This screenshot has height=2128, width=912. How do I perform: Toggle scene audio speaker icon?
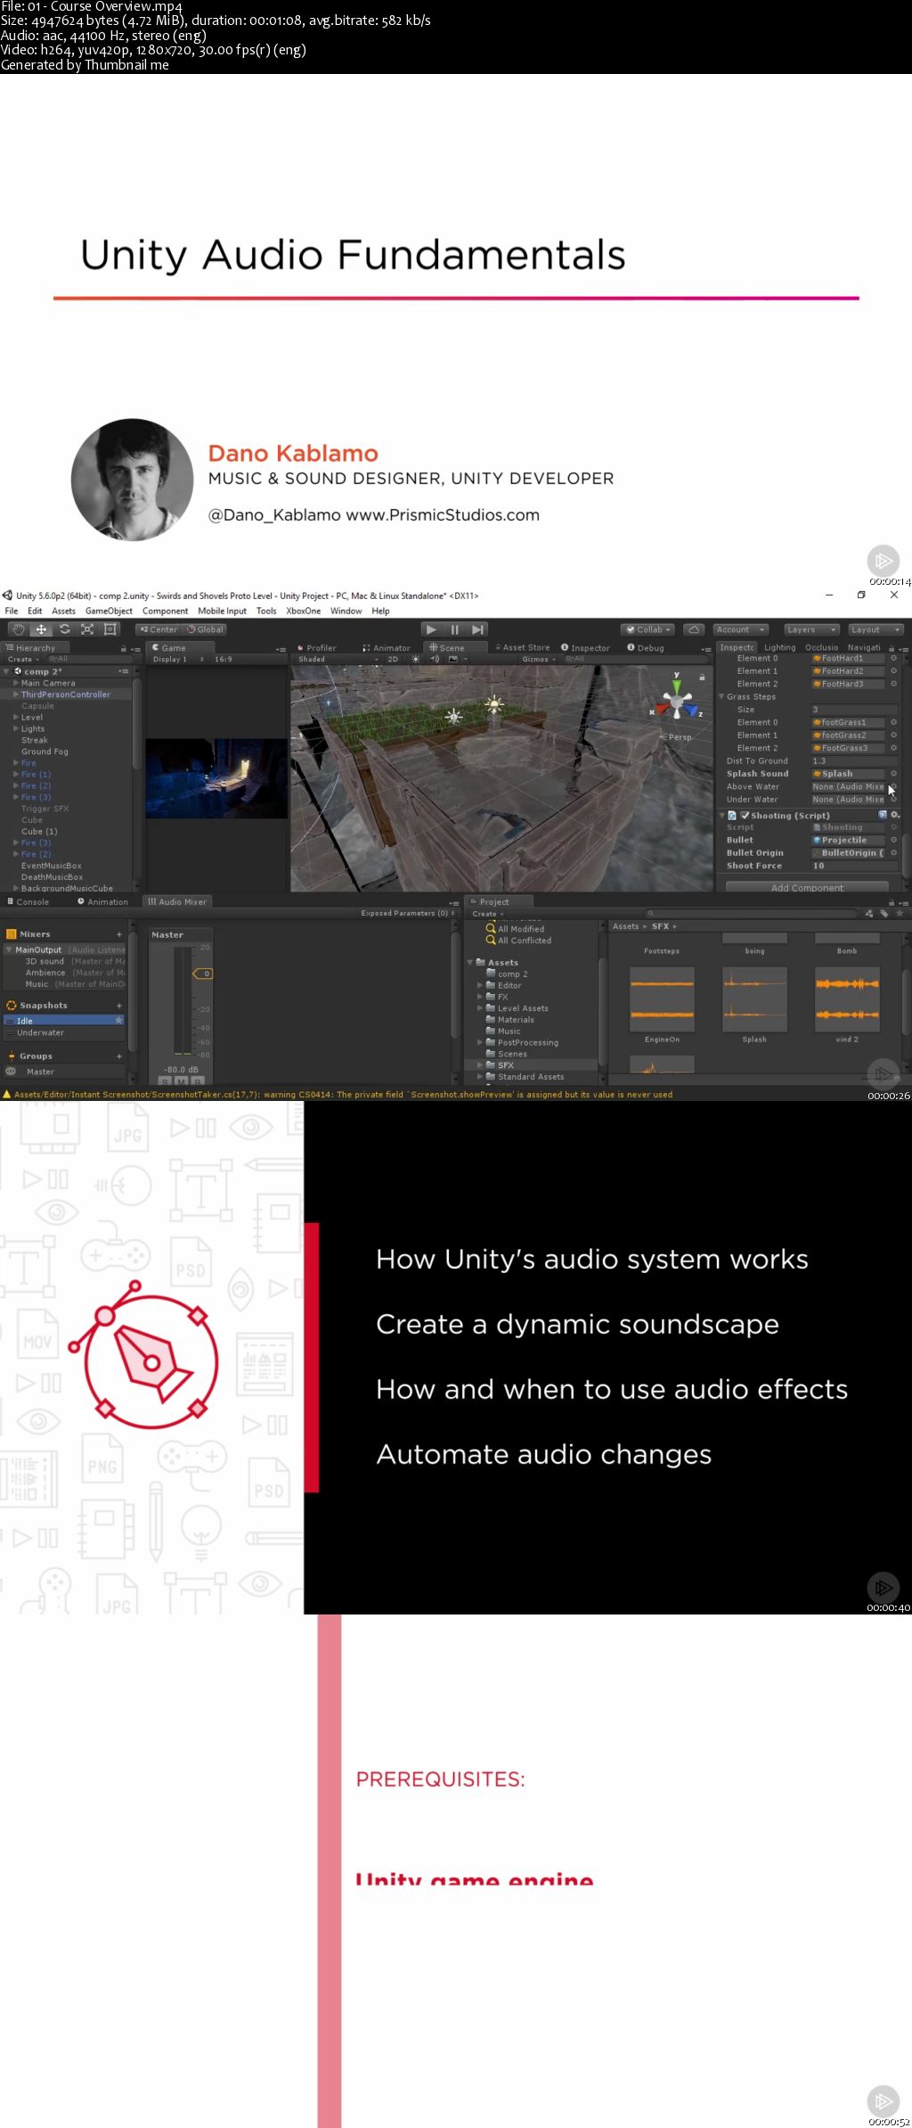click(435, 660)
